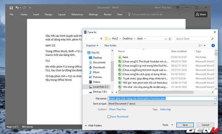Image resolution: width=222 pixels, height=134 pixels.
Task: Click the Up one level arrow in Save As
Action: [x=101, y=39]
